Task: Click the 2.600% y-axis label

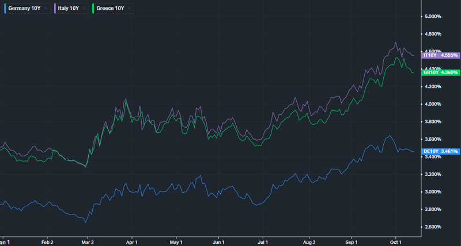Action: point(433,227)
